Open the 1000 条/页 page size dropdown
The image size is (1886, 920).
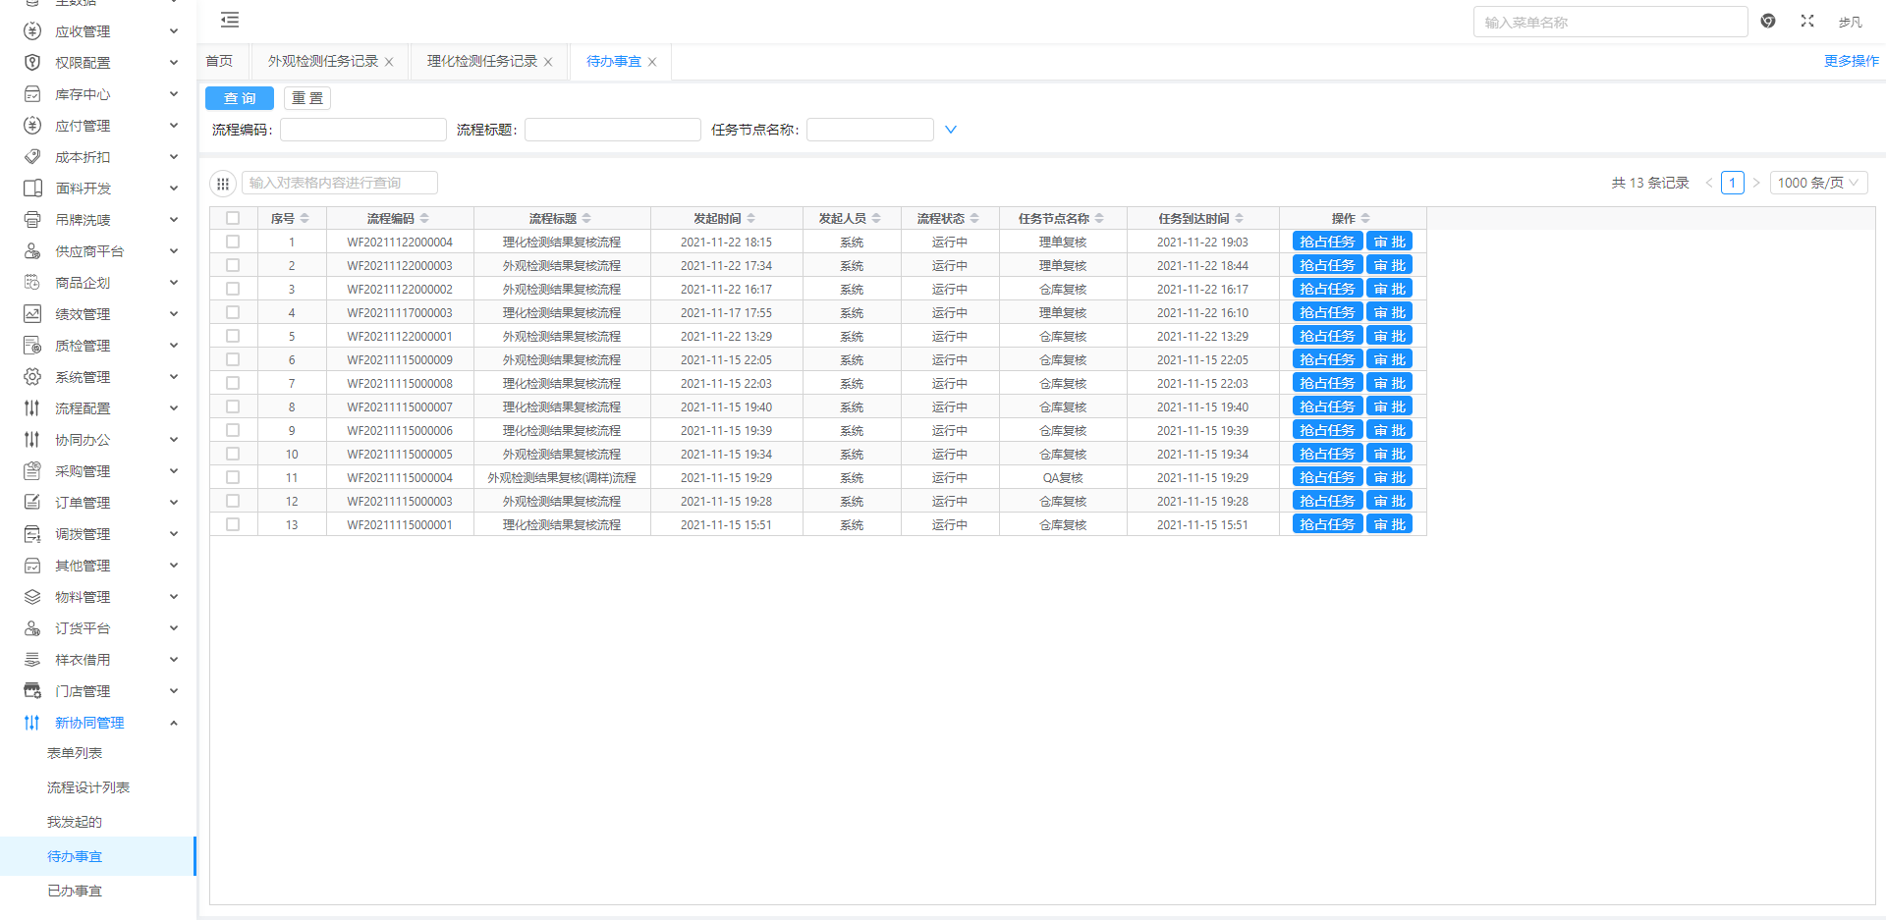(x=1817, y=183)
